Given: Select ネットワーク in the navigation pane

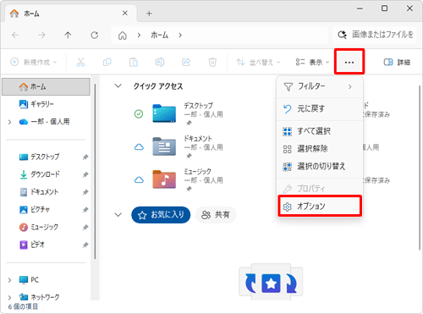Looking at the screenshot, I should [39, 297].
